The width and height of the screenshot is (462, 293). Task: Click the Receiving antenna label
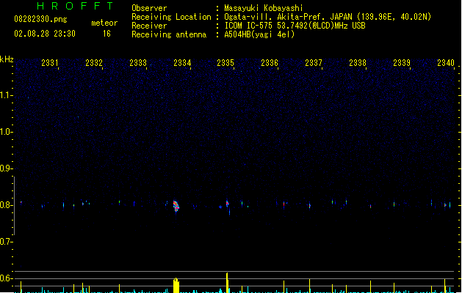coord(169,34)
